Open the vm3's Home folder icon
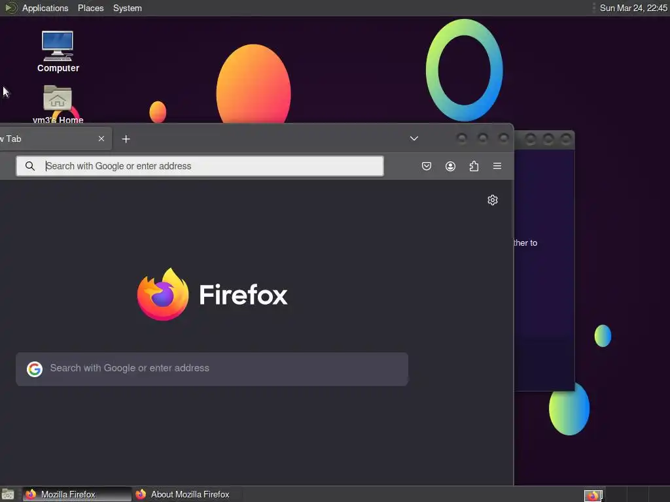The image size is (670, 502). [58, 104]
